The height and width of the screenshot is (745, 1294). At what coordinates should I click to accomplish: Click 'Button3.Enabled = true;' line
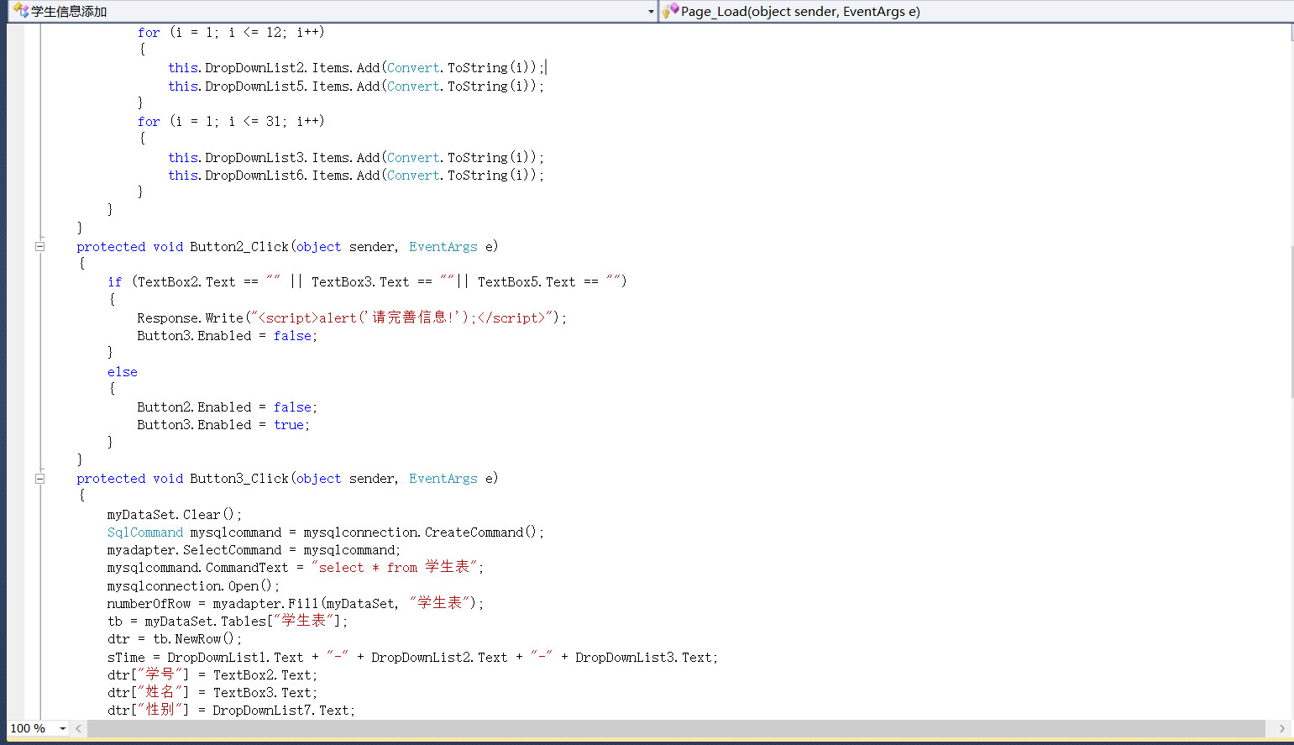click(223, 424)
